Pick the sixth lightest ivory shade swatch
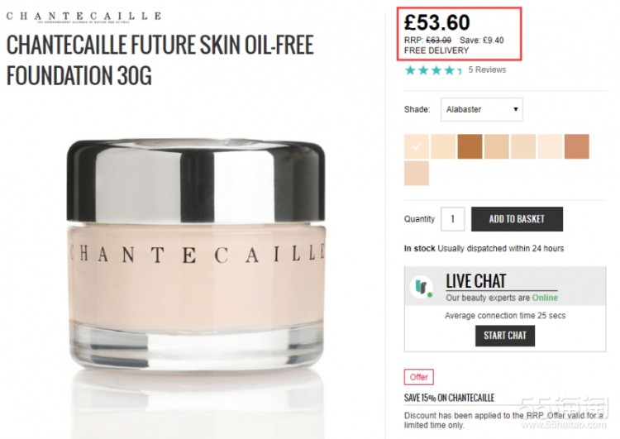Image resolution: width=620 pixels, height=439 pixels. coord(550,146)
